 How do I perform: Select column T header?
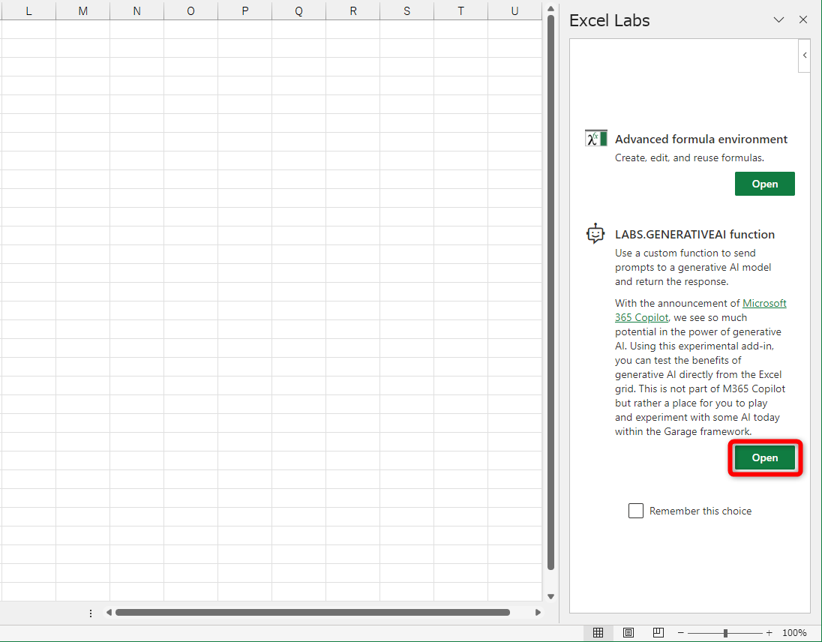(460, 11)
